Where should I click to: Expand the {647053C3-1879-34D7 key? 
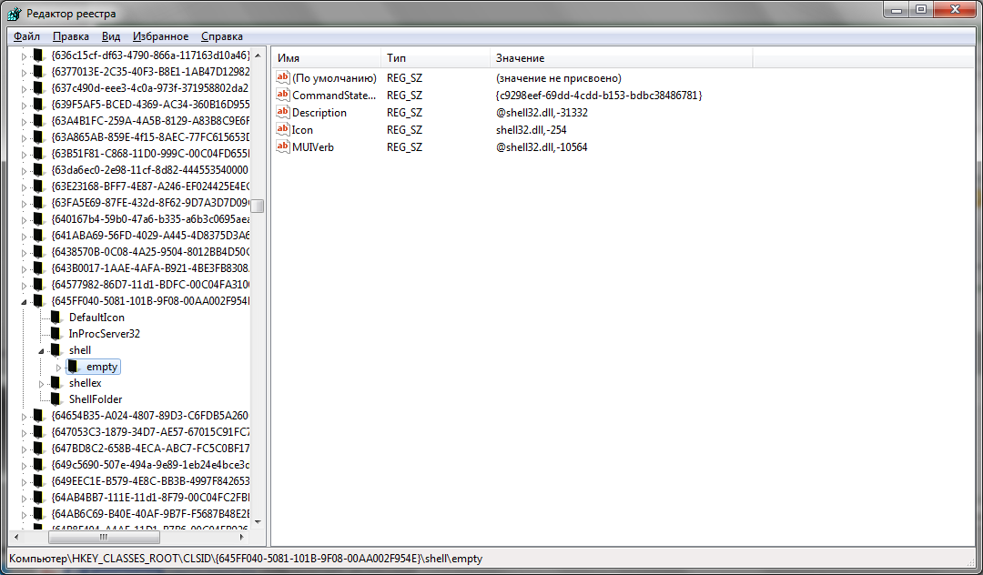24,432
